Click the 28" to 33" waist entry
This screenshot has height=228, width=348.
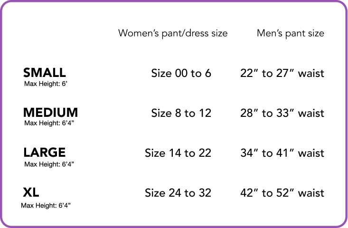pos(282,114)
